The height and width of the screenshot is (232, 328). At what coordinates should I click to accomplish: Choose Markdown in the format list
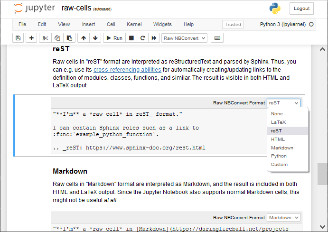(282, 148)
